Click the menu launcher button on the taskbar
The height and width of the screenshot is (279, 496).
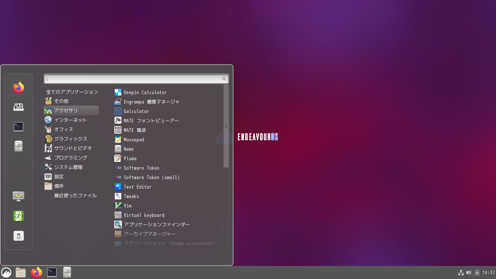coord(6,272)
